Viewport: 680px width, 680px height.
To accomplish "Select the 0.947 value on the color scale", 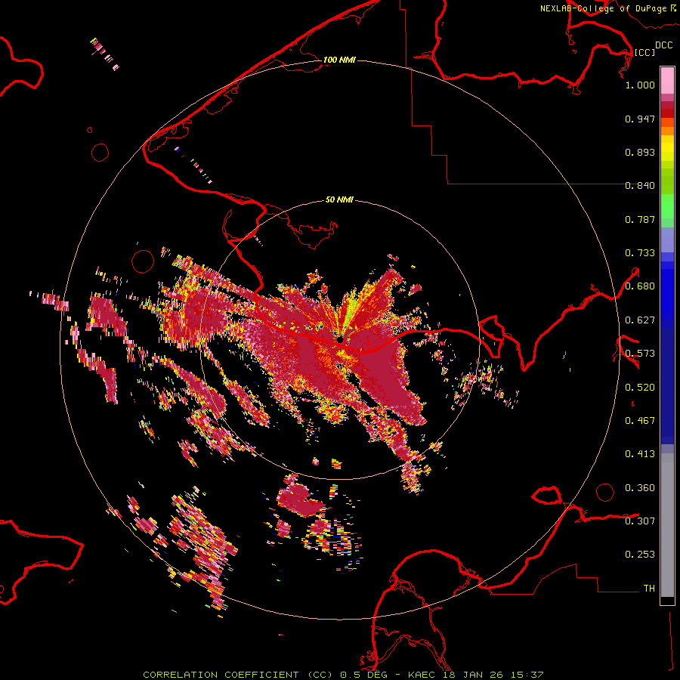I will pyautogui.click(x=640, y=119).
